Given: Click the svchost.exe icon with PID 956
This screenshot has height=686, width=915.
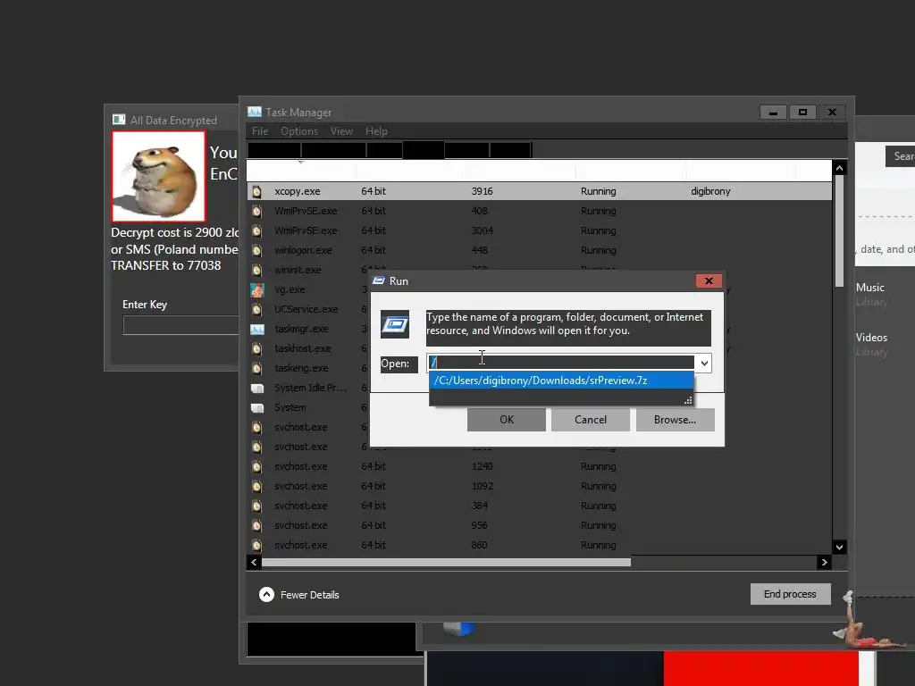Looking at the screenshot, I should (x=256, y=525).
